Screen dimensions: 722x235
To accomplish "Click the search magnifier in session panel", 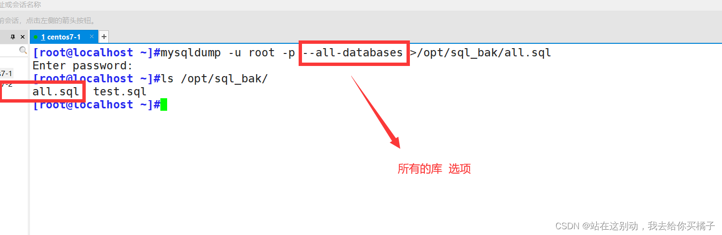I will click(23, 50).
